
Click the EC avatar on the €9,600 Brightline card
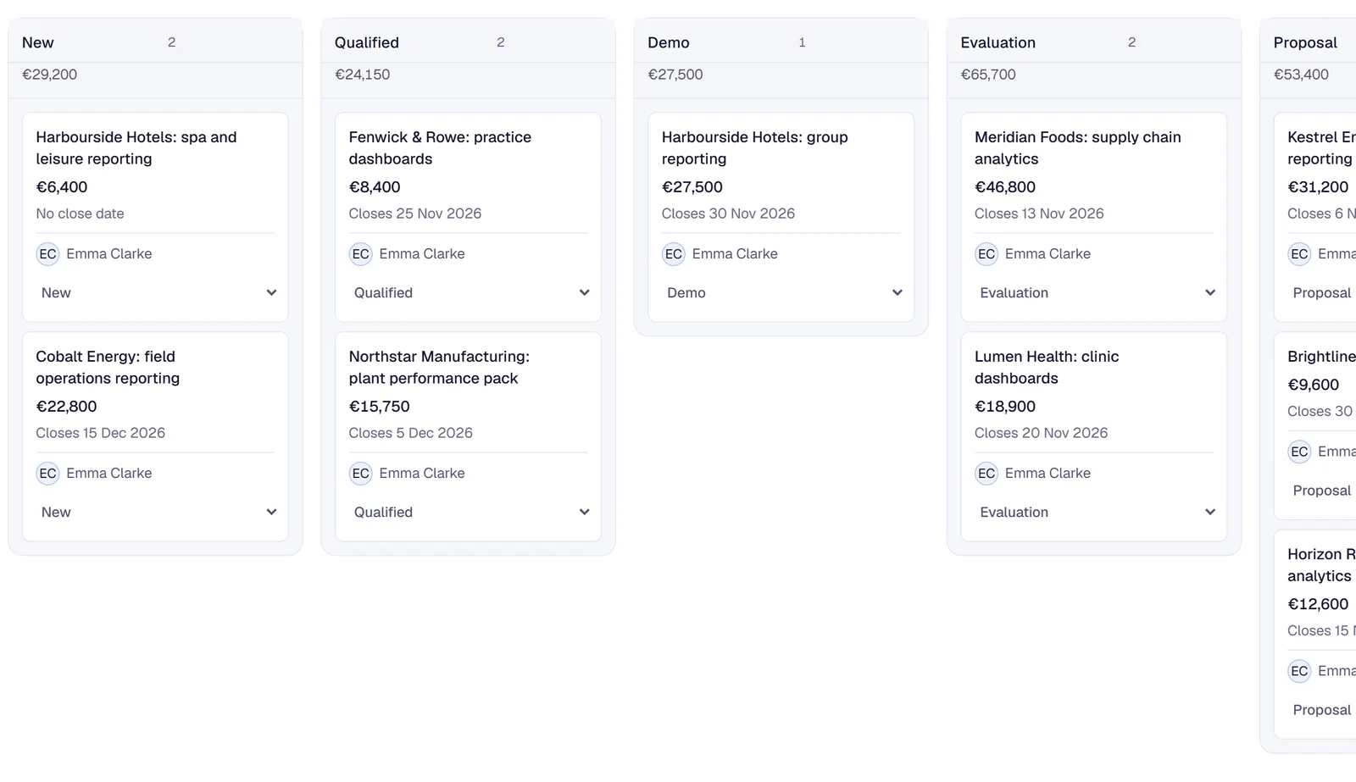pos(1299,452)
